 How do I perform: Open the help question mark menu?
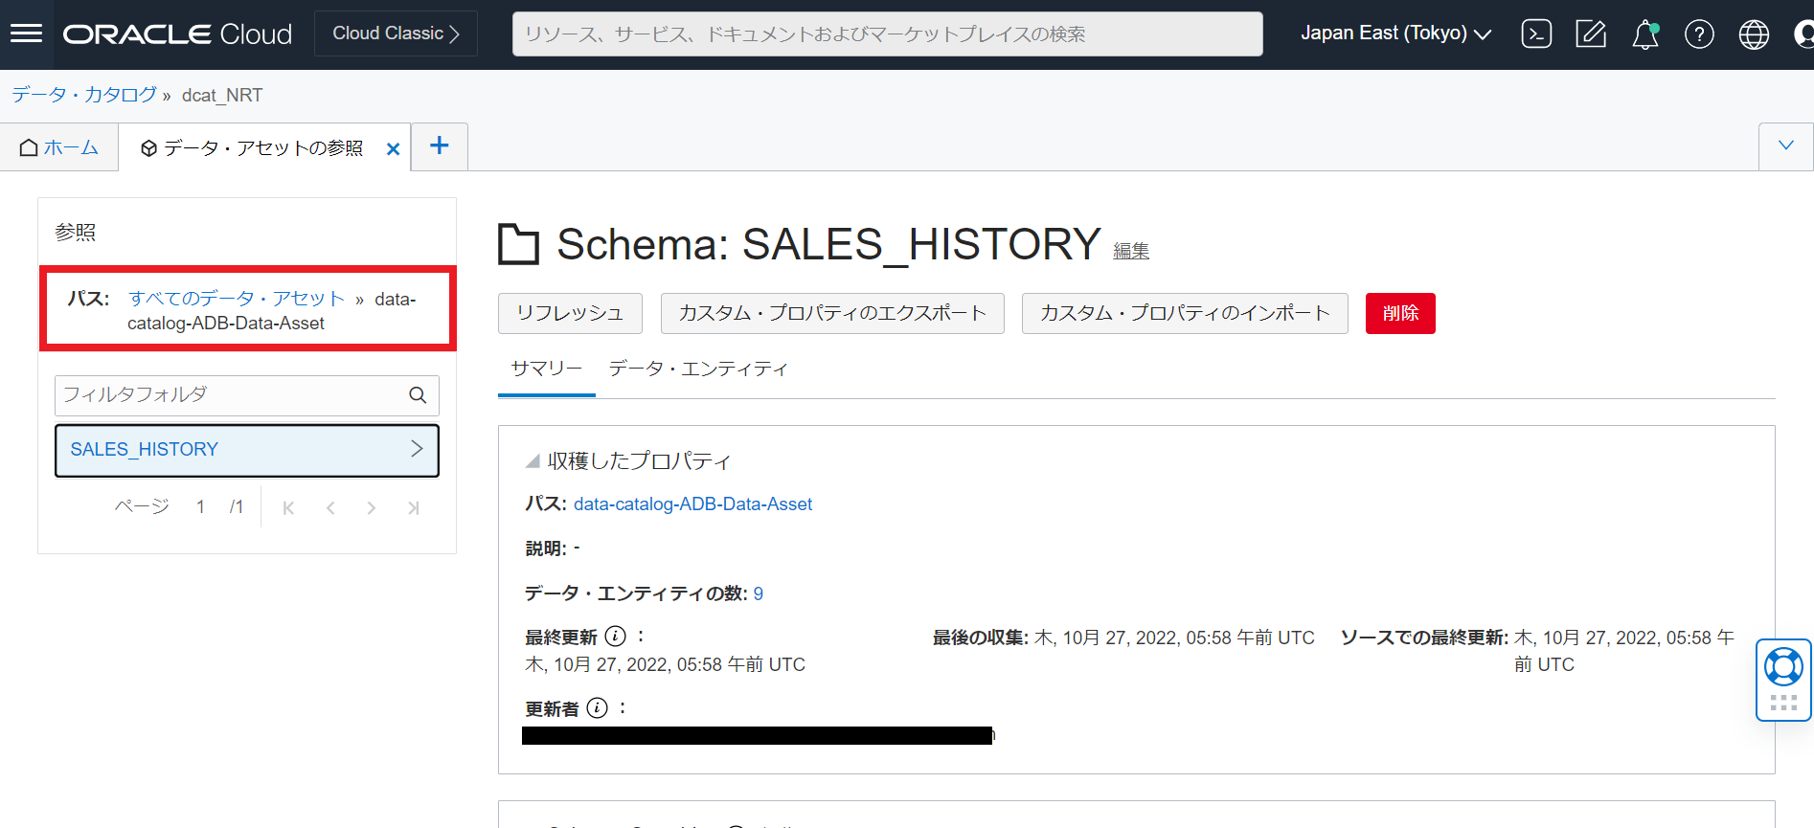click(x=1699, y=34)
